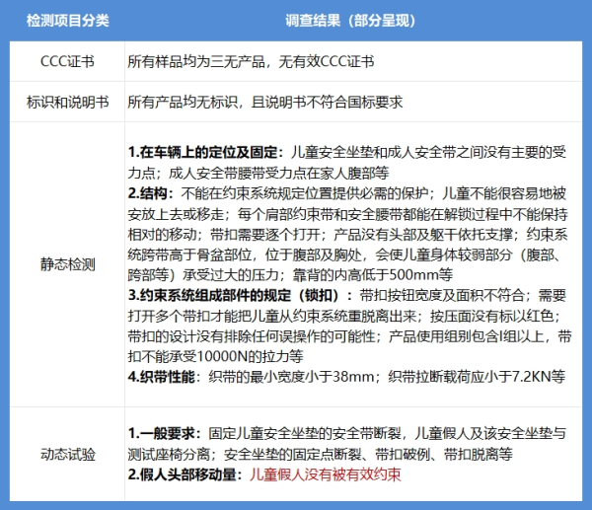Click the 检测项目分类 column header

[67, 21]
